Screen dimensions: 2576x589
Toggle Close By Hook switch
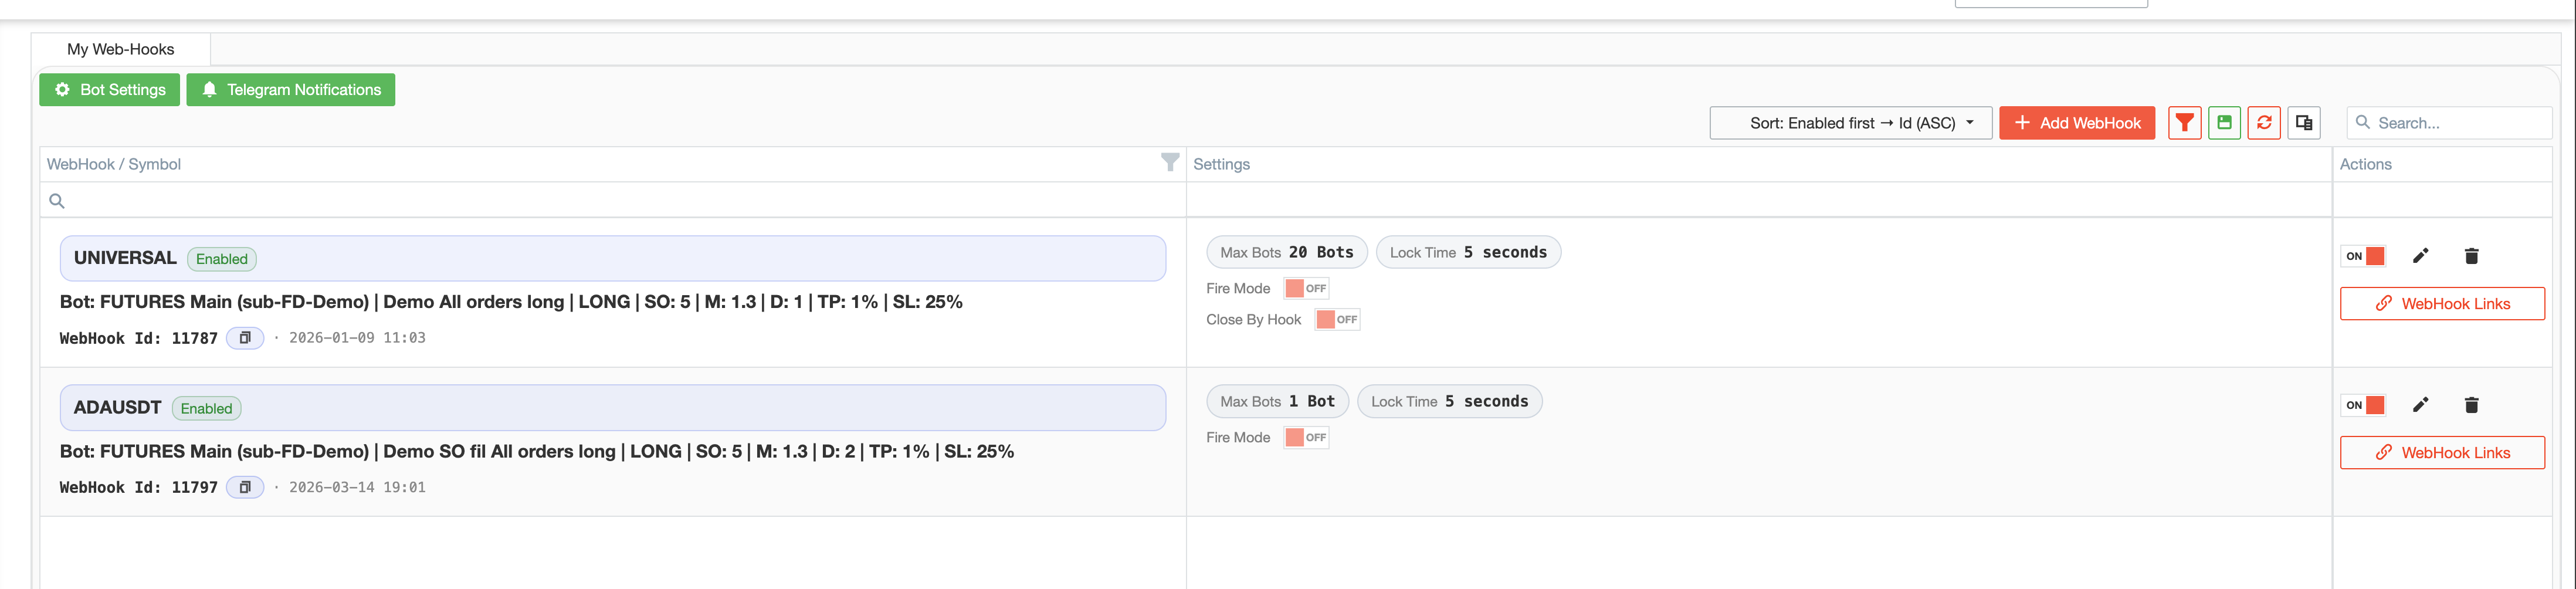[1337, 320]
